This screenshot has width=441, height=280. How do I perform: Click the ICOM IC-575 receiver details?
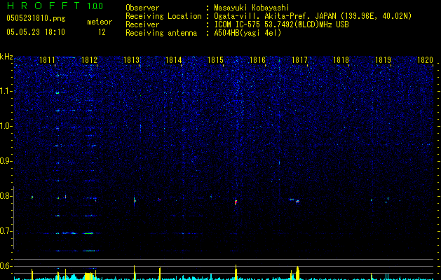click(x=281, y=24)
